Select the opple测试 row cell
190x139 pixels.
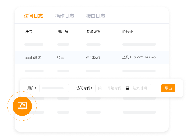[33, 57]
